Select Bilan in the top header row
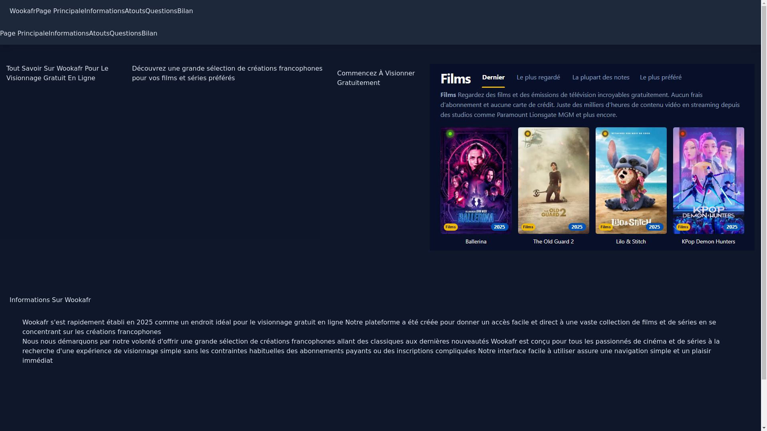 click(185, 11)
